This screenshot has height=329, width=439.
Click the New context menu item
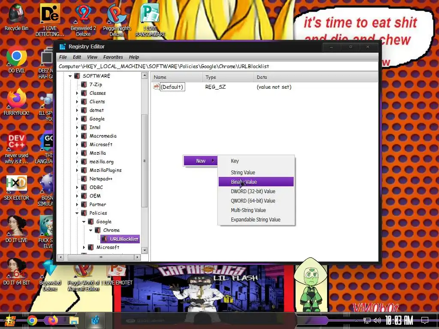click(201, 161)
